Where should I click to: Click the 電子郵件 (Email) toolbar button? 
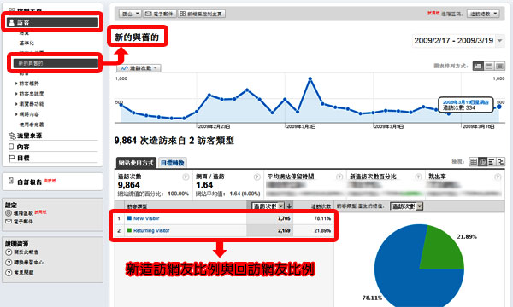pos(159,14)
